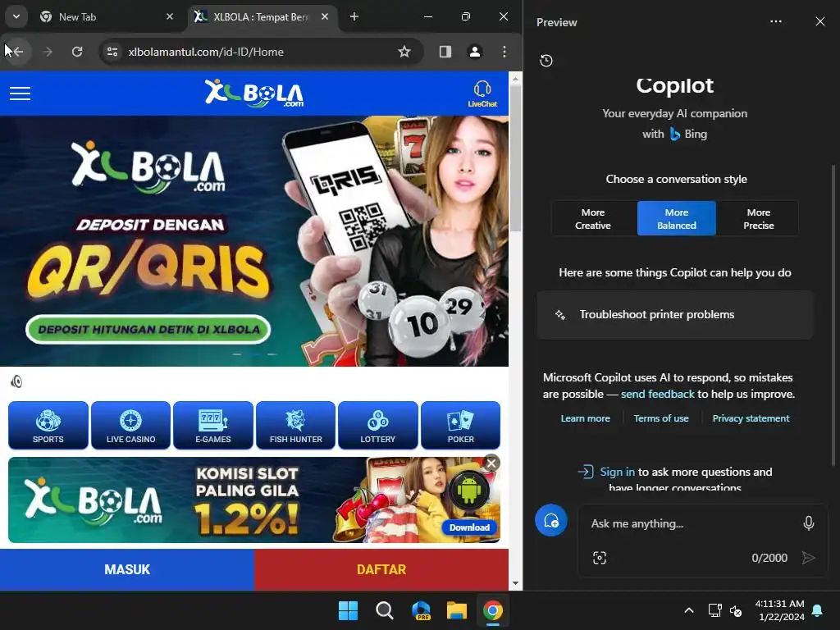840x630 pixels.
Task: Open the Sports category
Action: tap(48, 425)
